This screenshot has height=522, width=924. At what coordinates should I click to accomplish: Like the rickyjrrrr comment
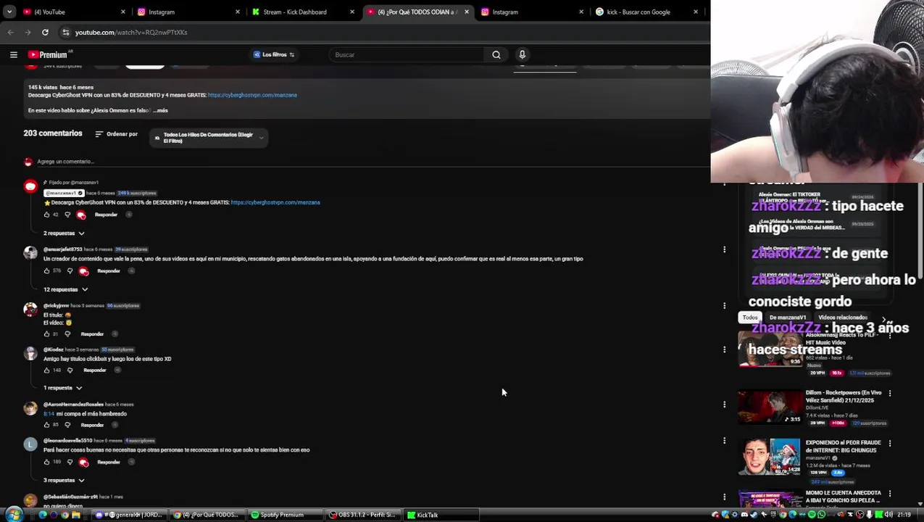(x=47, y=334)
